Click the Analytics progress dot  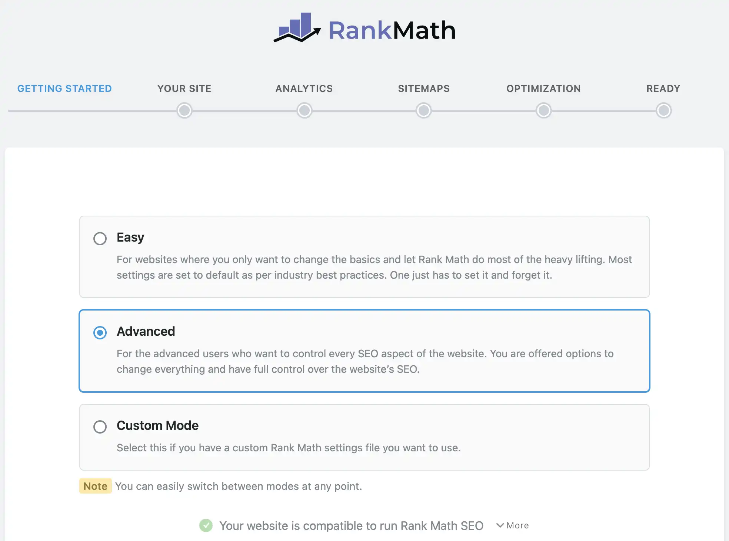pyautogui.click(x=304, y=110)
